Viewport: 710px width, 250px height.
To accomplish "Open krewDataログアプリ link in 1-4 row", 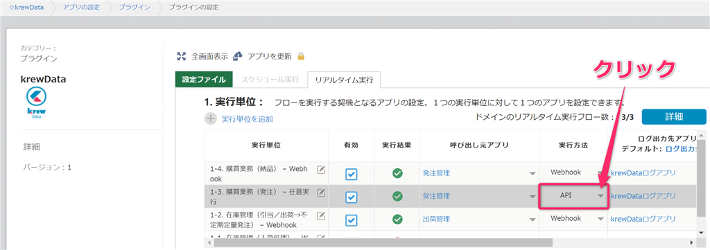I will tap(643, 172).
